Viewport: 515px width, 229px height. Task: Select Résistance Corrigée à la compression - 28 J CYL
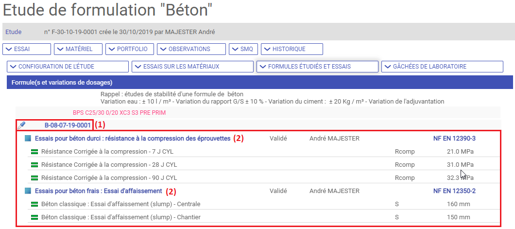(x=109, y=165)
